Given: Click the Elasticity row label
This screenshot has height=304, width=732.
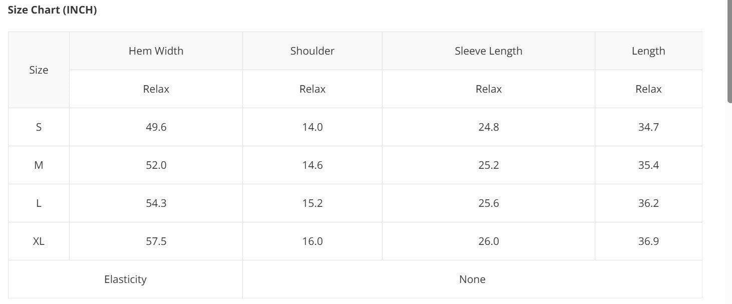Looking at the screenshot, I should (x=125, y=279).
